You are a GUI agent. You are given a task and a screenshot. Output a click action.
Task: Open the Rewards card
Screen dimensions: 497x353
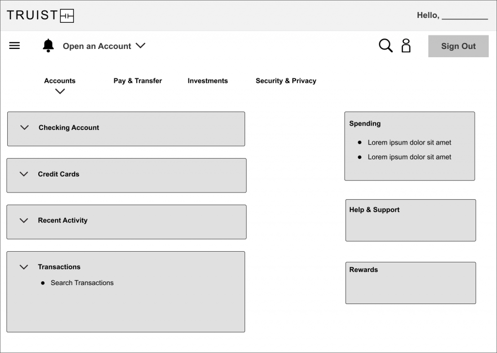(410, 283)
